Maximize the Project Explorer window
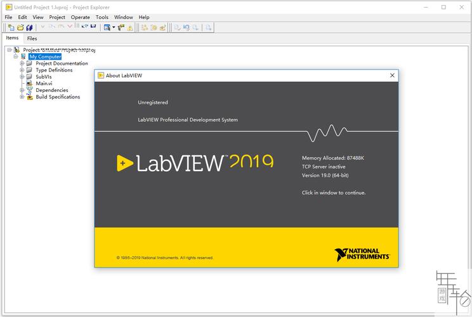Viewport: 472px width, 317px height. [x=443, y=7]
